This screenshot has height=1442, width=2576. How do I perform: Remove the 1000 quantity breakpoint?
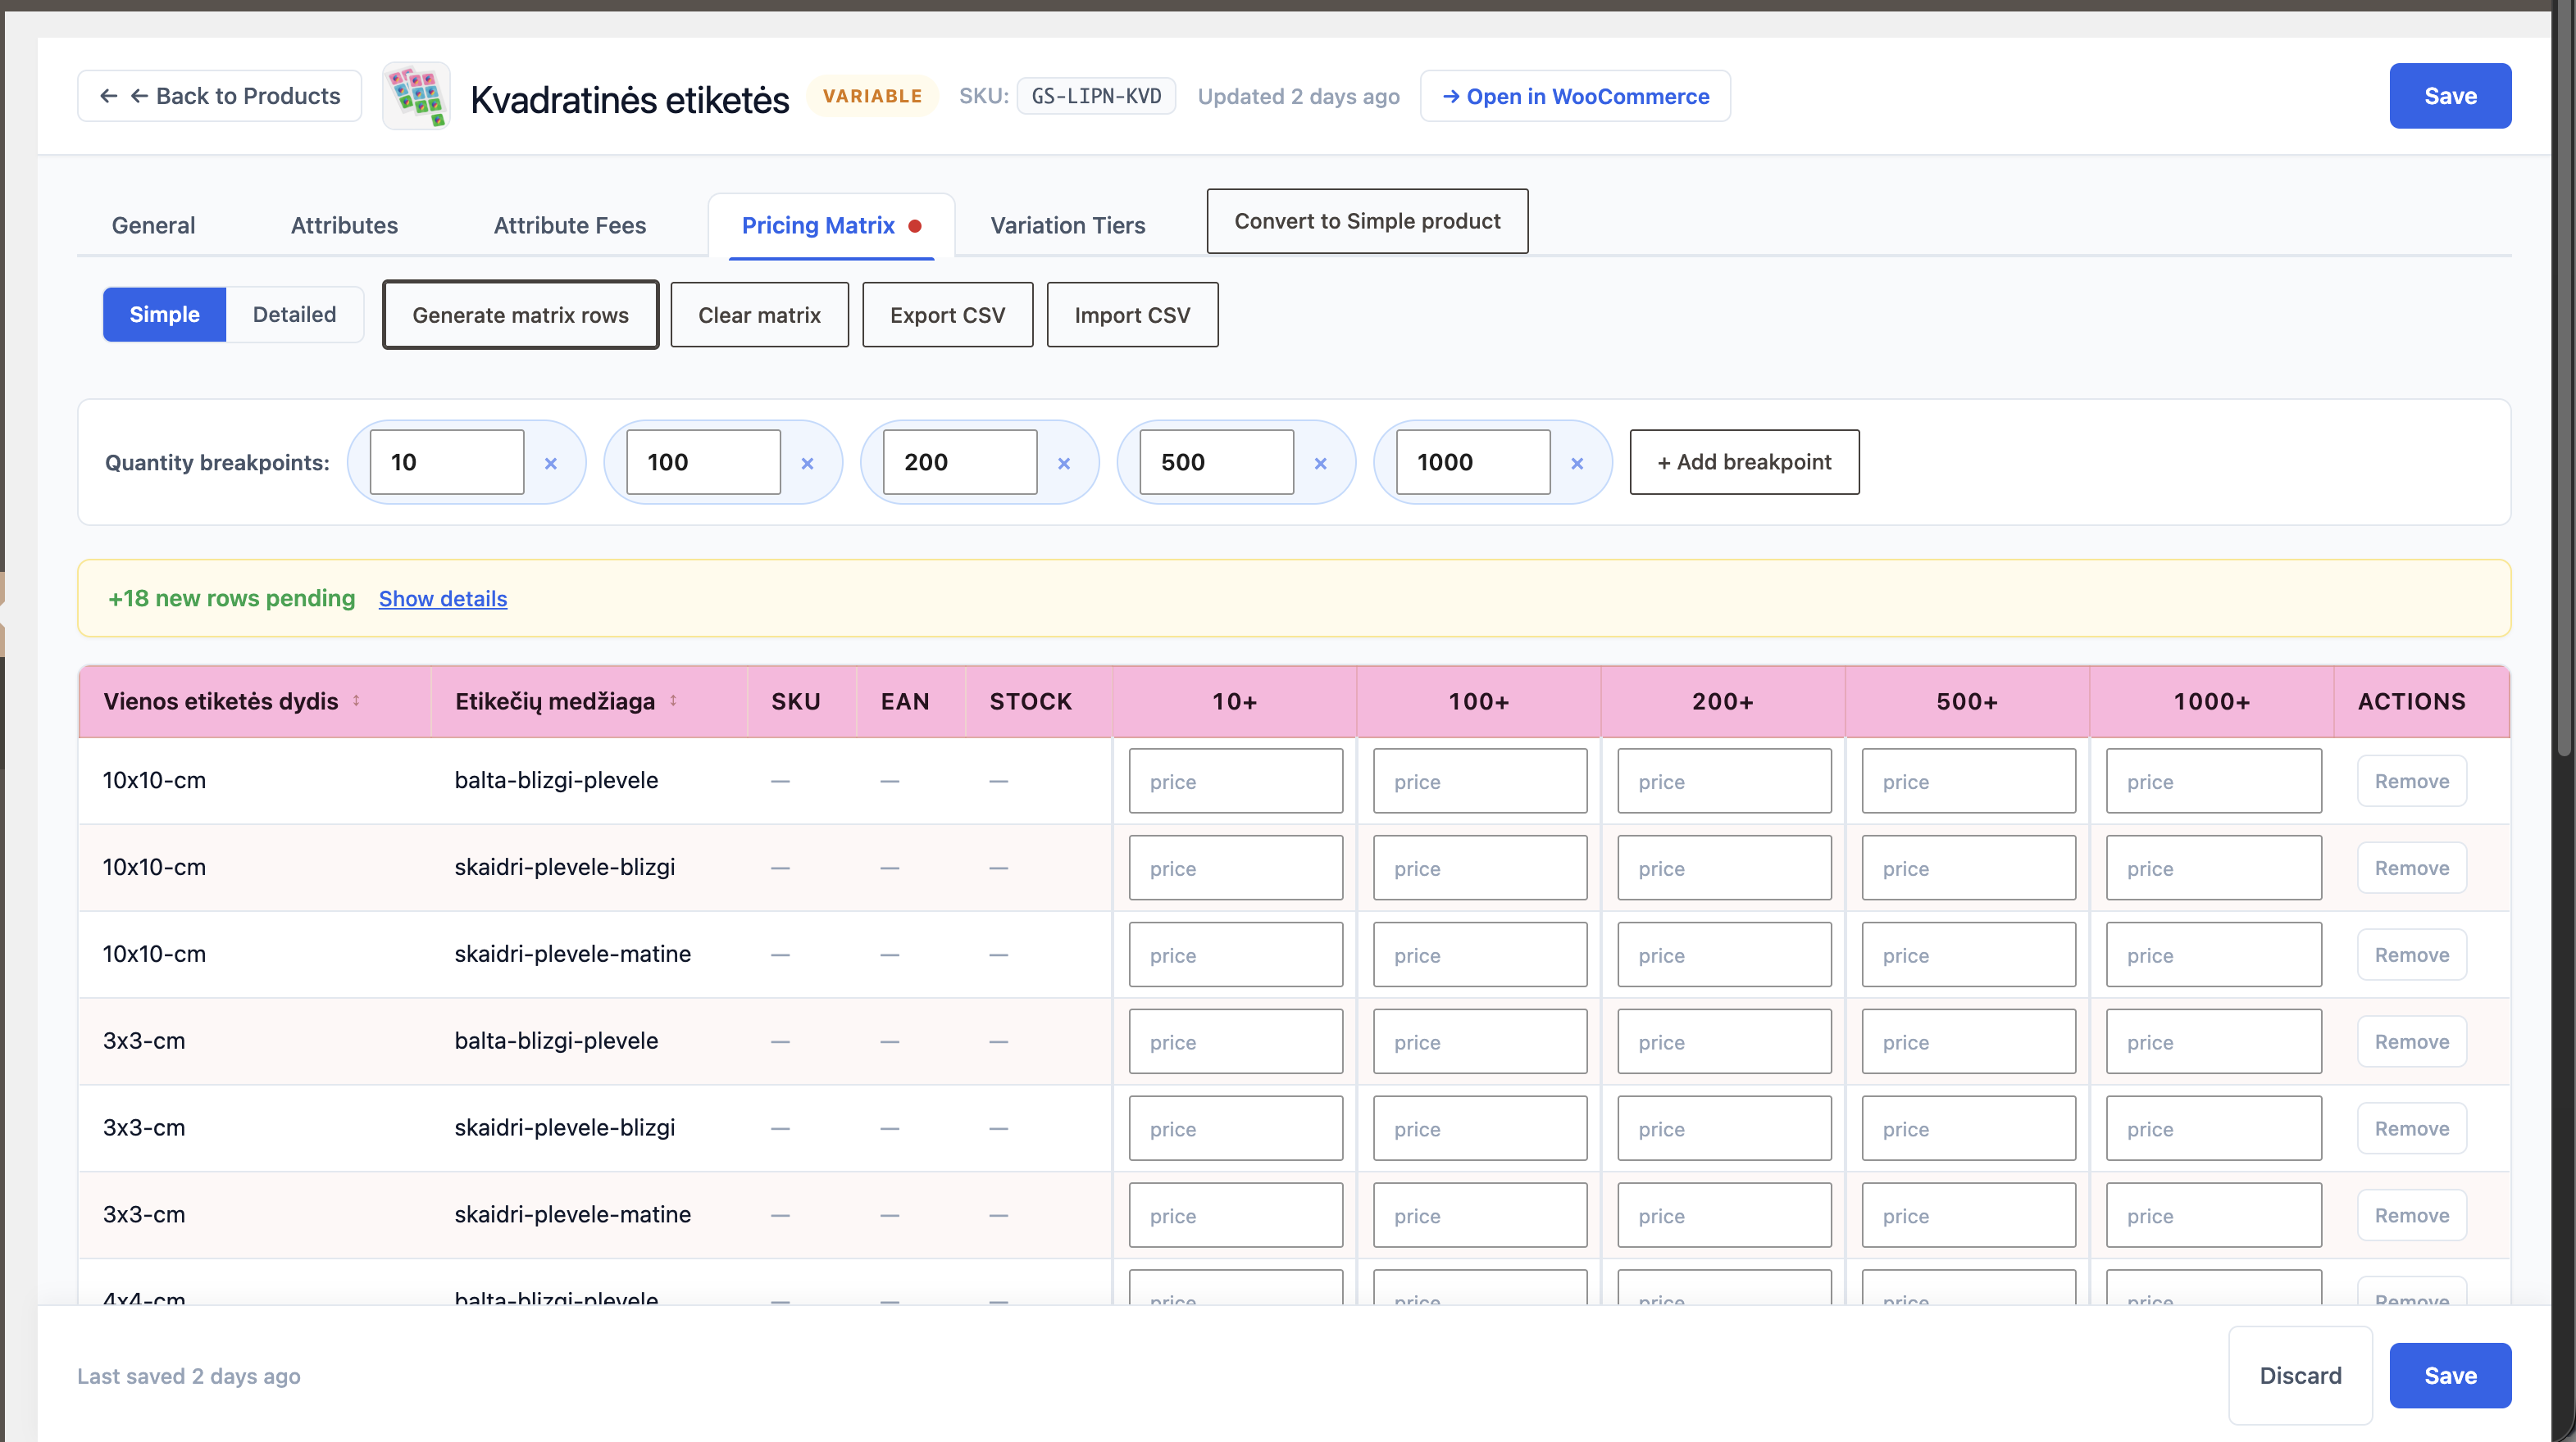coord(1577,463)
